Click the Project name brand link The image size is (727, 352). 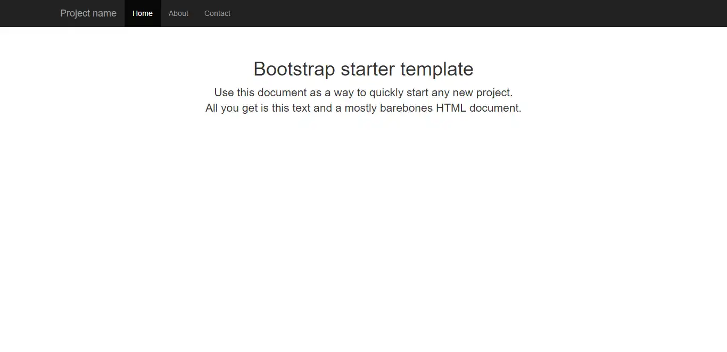point(88,13)
